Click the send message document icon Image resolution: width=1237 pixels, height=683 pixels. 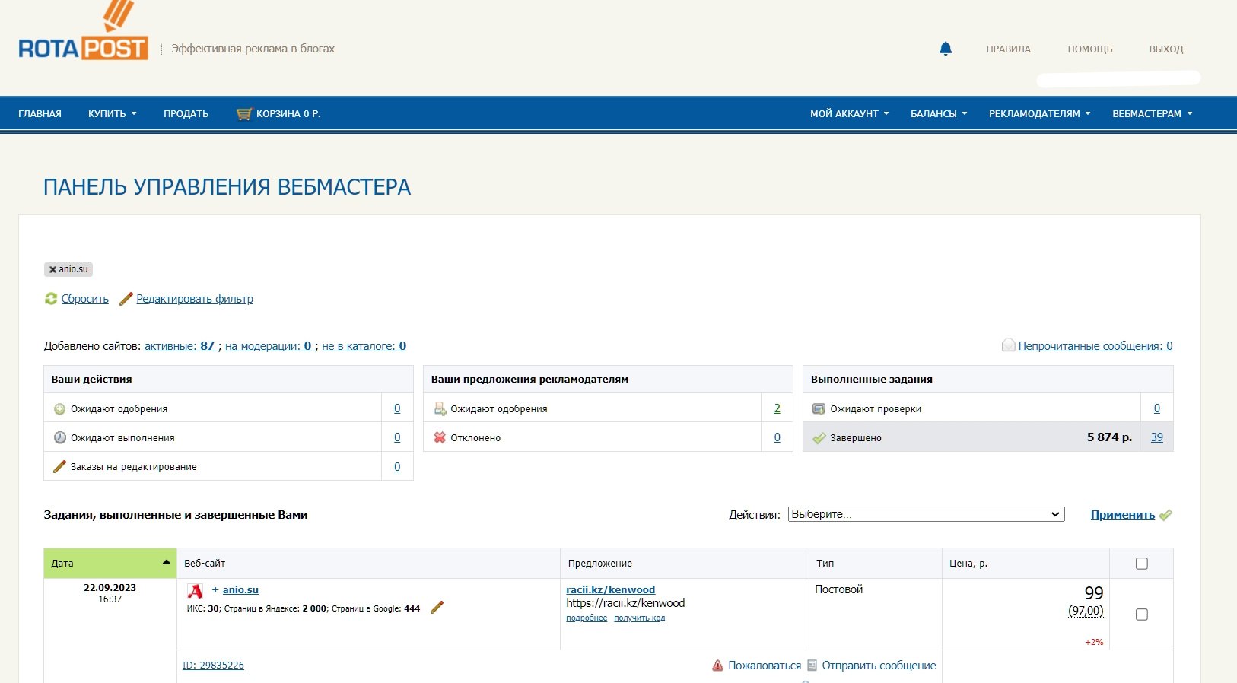(x=812, y=666)
